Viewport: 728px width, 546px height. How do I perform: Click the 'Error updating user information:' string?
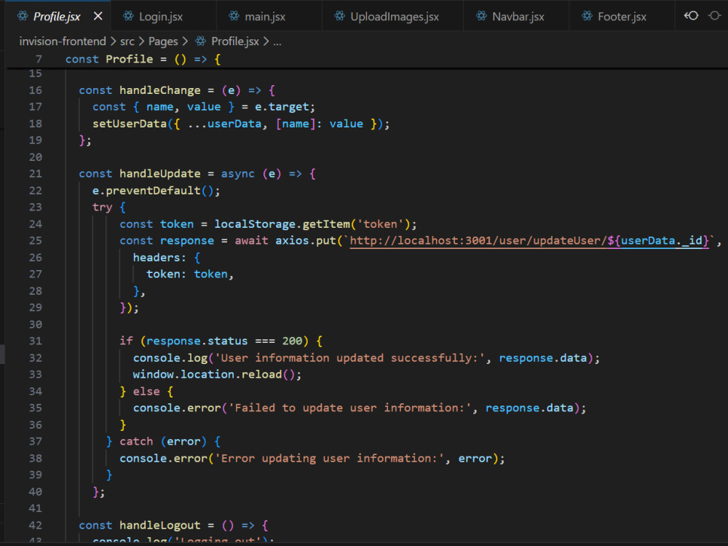pos(329,458)
